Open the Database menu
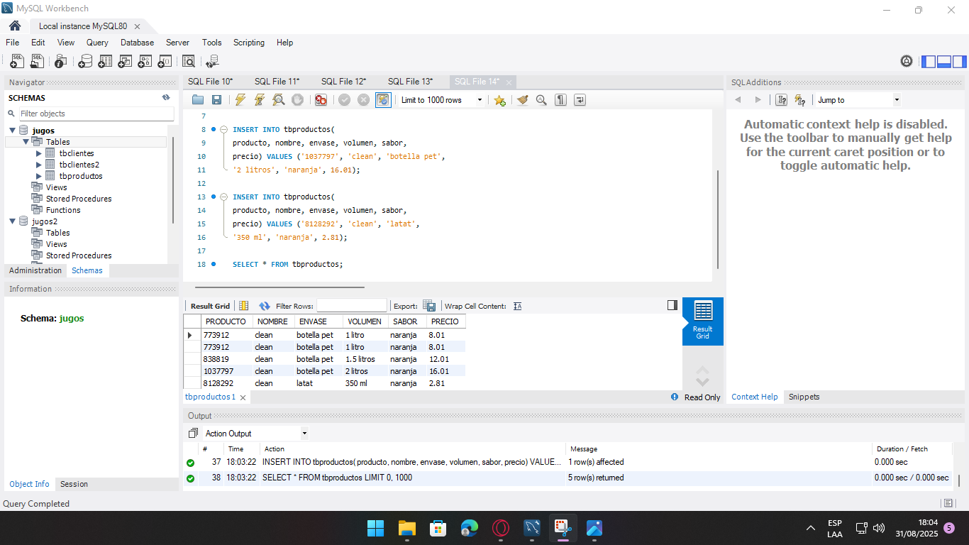Image resolution: width=969 pixels, height=545 pixels. point(137,43)
